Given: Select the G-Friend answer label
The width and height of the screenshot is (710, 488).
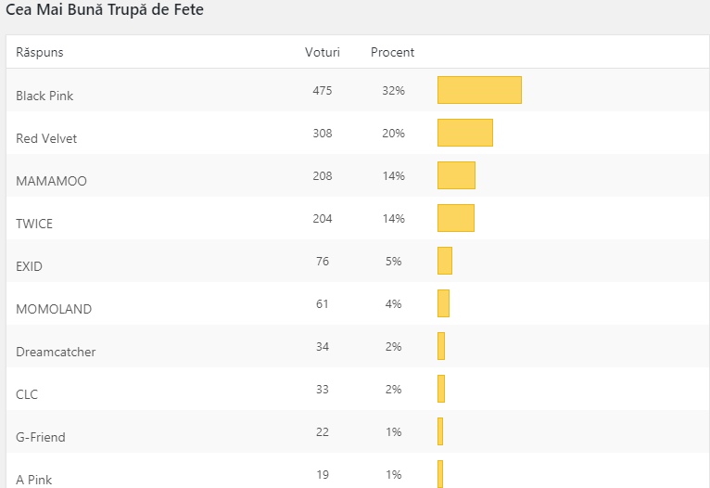Looking at the screenshot, I should [41, 437].
